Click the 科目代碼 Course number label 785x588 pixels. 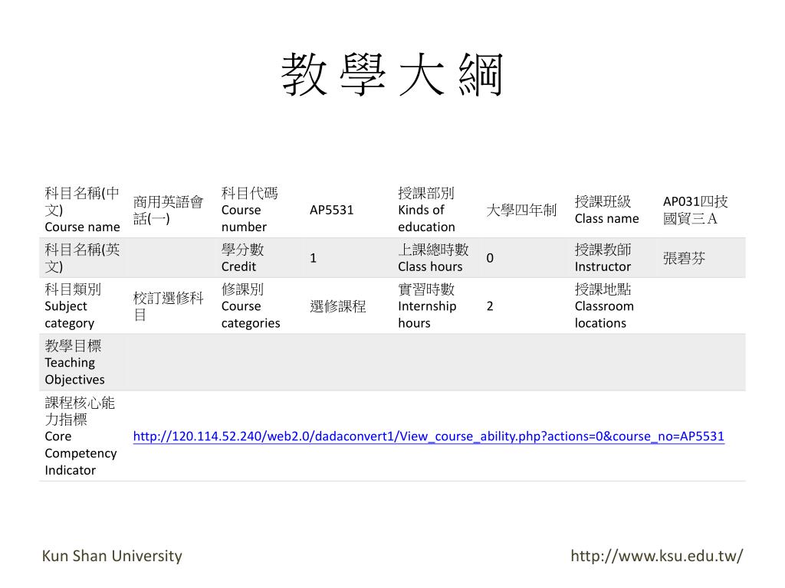click(250, 210)
